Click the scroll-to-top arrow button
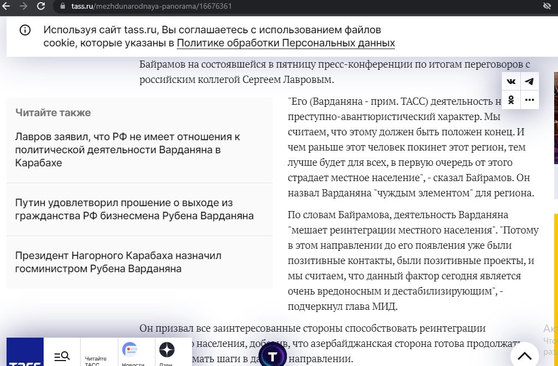The height and width of the screenshot is (366, 558). pyautogui.click(x=524, y=356)
